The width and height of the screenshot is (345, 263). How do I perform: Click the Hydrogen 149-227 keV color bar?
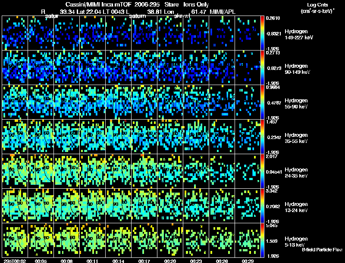262,33
